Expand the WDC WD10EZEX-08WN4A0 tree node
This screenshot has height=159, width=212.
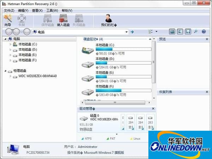tap(10, 76)
